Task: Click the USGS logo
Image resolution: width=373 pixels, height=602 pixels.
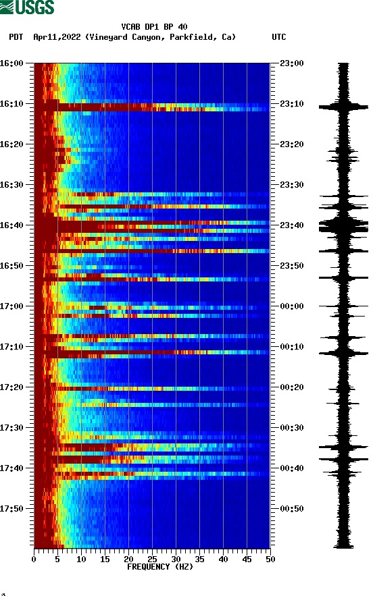Action: [x=27, y=7]
